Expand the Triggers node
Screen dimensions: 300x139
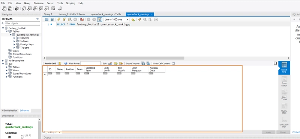coord(14,48)
